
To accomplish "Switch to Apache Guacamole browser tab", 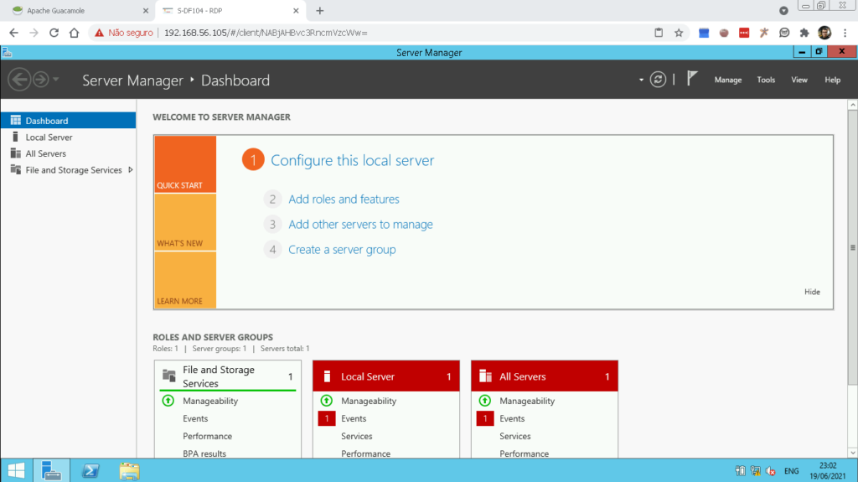I will point(80,10).
